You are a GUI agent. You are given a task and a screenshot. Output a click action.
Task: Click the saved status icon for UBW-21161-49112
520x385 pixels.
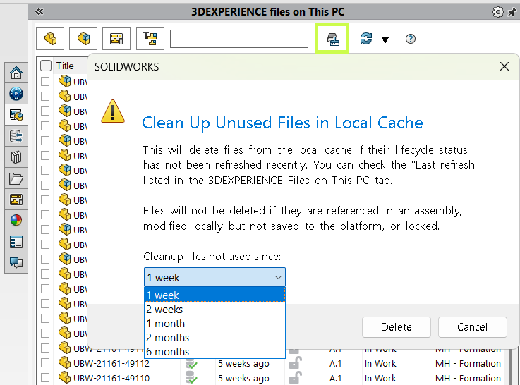(x=191, y=363)
